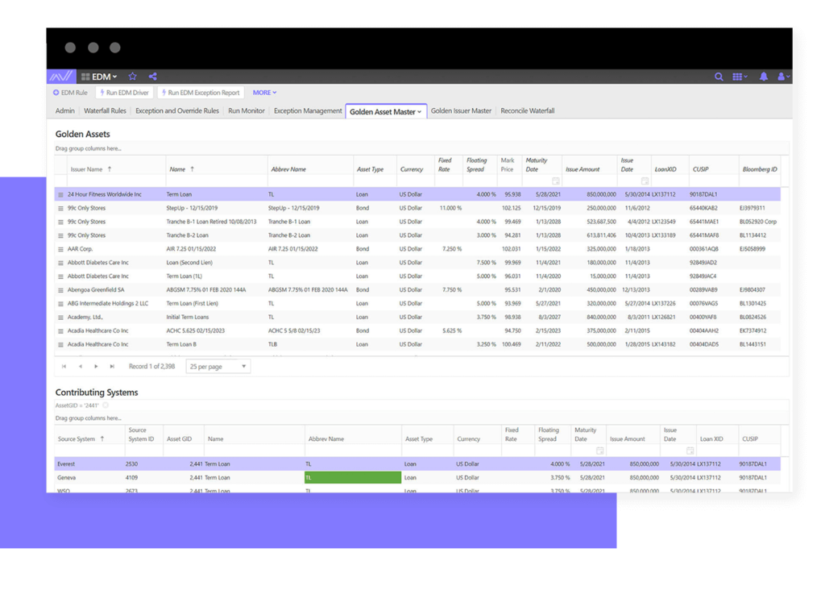Click Issuer Name filter input field

116,181
